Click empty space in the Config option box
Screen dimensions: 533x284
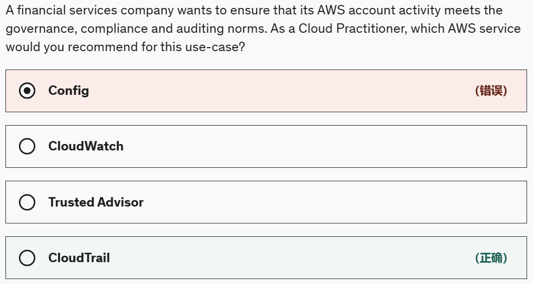pyautogui.click(x=279, y=91)
